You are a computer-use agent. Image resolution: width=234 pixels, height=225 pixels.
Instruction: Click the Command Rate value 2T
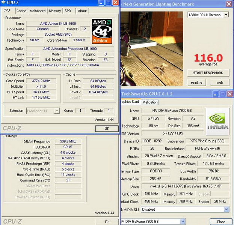point(68,180)
